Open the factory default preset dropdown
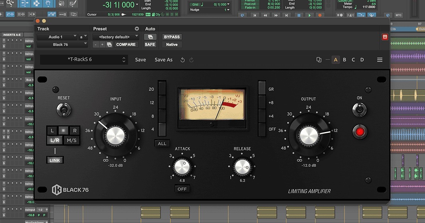 click(x=116, y=37)
